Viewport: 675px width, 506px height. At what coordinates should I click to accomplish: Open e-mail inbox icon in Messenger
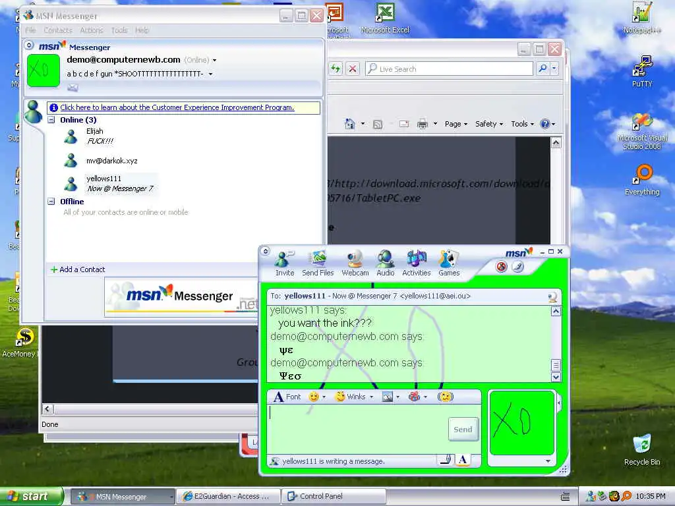pos(73,88)
